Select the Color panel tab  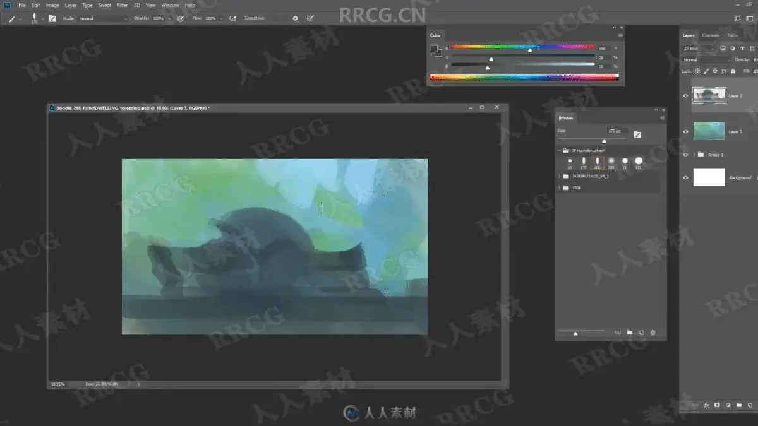coord(435,35)
